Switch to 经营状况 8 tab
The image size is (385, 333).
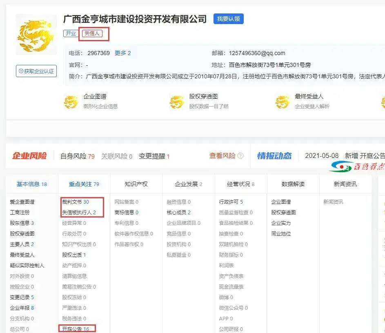241,184
